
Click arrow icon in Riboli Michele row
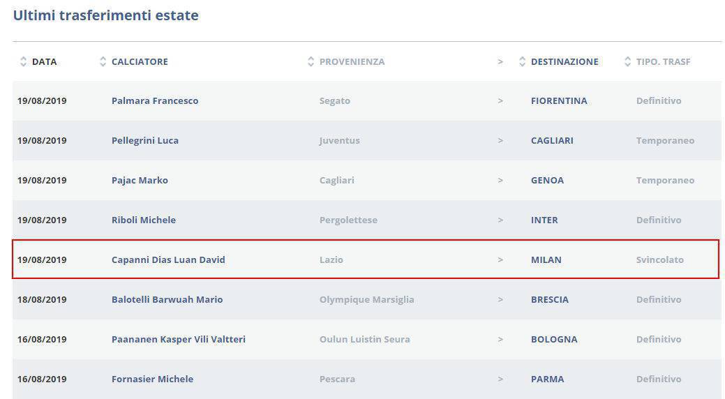click(500, 220)
